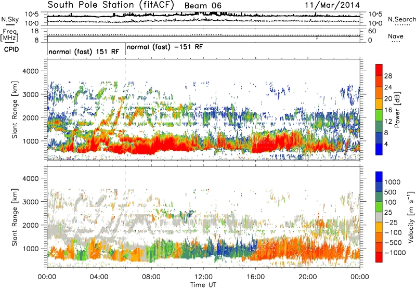
Task: Click the teal 100–500 velocity colorbar segment
Action: pyautogui.click(x=379, y=197)
